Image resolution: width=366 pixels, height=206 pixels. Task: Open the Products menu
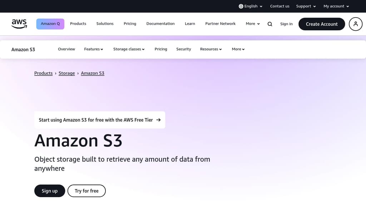78,24
